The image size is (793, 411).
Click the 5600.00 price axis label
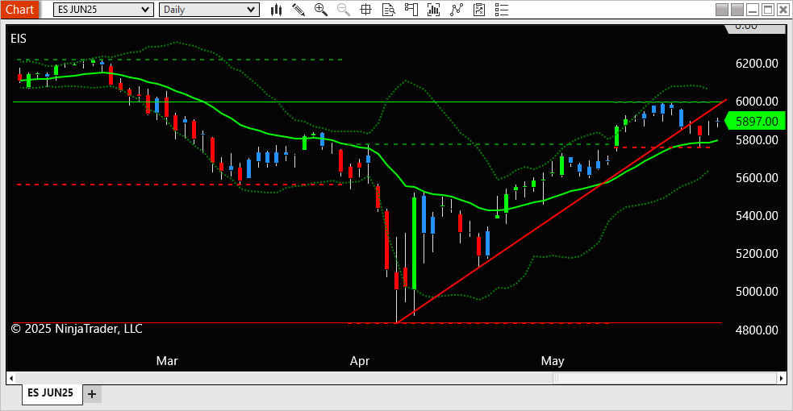757,178
